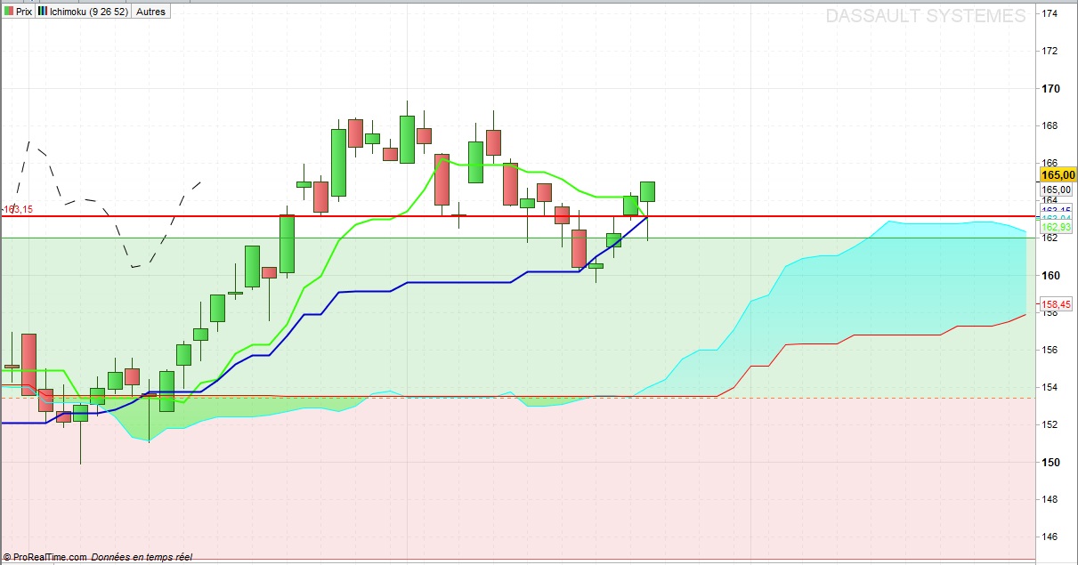Viewport: 1078px width, 565px height.
Task: Select the white 165,00 price tag
Action: point(1056,190)
